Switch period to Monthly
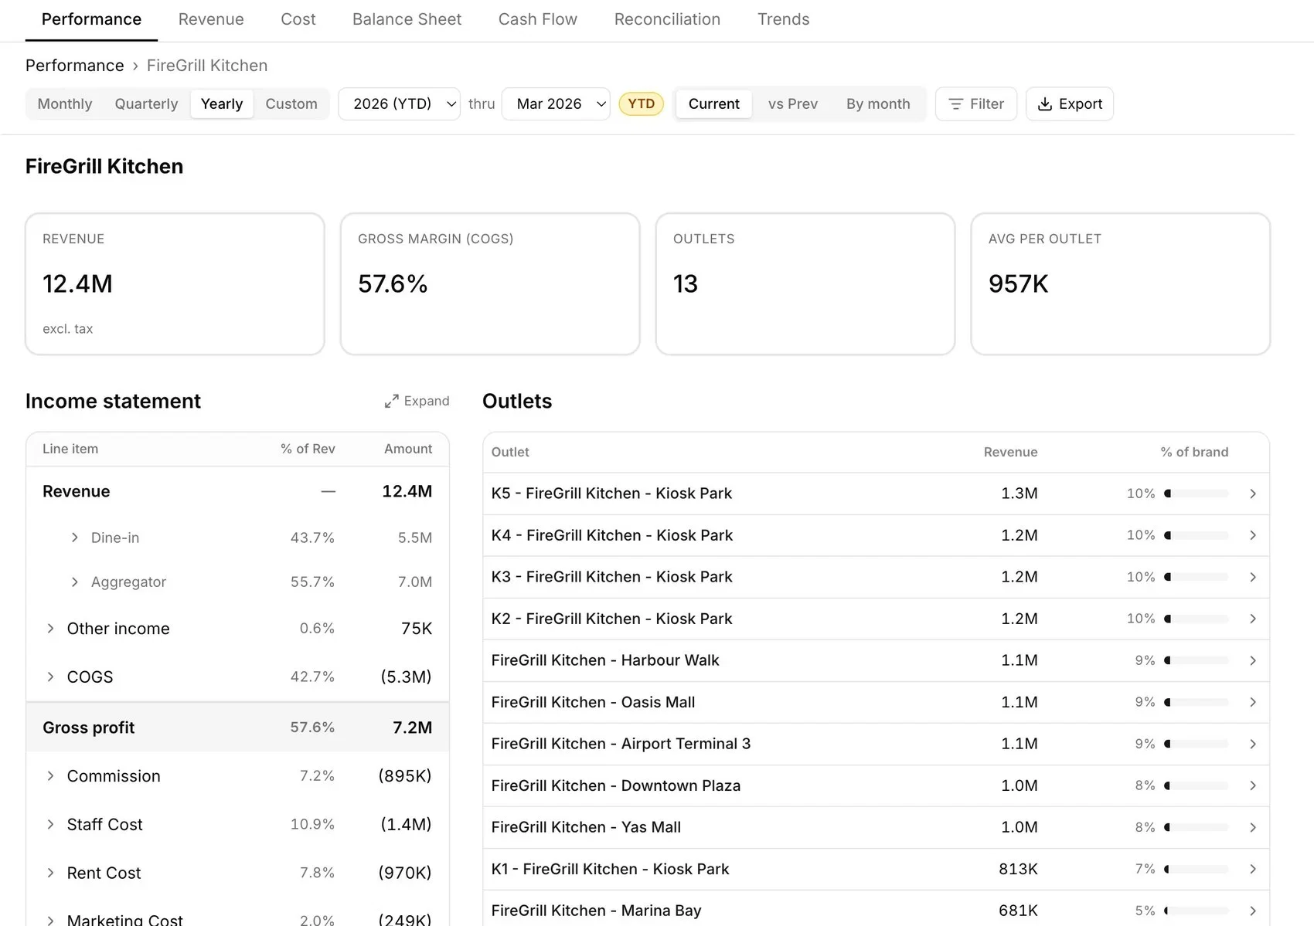 click(65, 104)
